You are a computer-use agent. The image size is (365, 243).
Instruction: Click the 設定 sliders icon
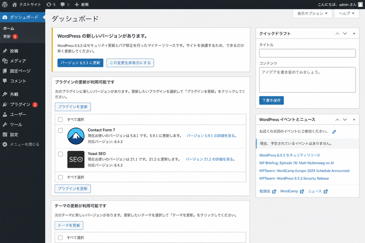5,134
